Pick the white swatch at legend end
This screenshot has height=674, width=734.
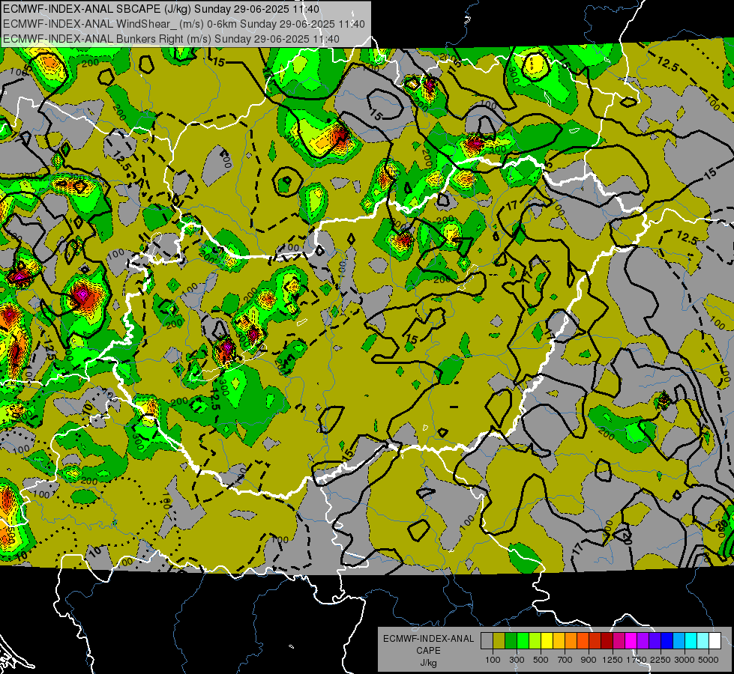point(715,641)
